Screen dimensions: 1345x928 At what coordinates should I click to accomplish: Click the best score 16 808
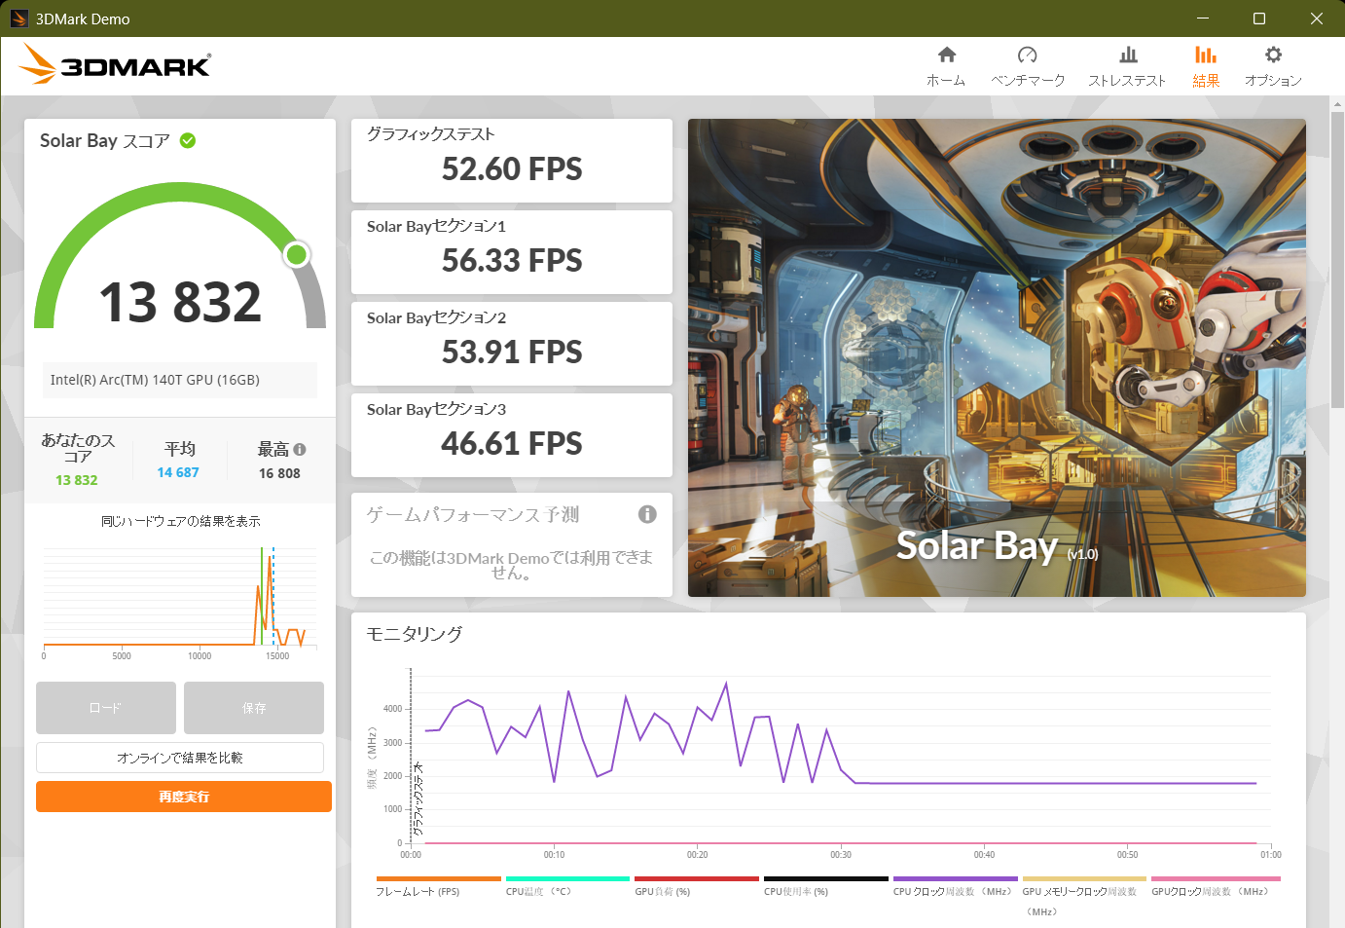(x=279, y=473)
